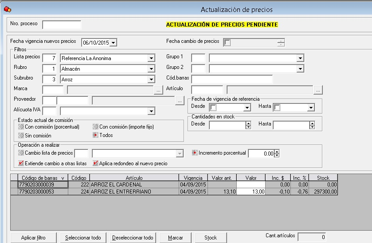The width and height of the screenshot is (372, 243).
Task: Open the Marca lookup ellipsis button
Action: (158, 90)
